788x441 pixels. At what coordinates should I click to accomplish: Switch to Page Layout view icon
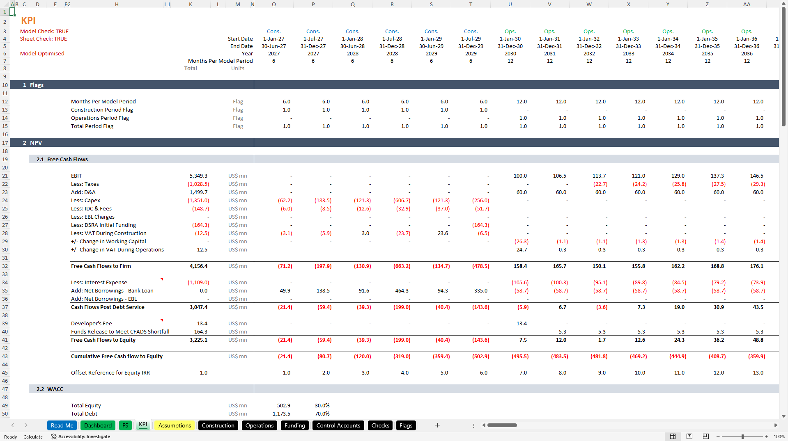689,436
